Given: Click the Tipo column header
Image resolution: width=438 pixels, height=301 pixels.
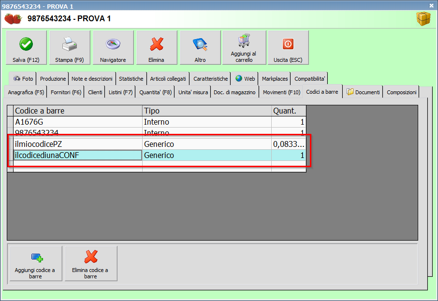Looking at the screenshot, I should (207, 111).
